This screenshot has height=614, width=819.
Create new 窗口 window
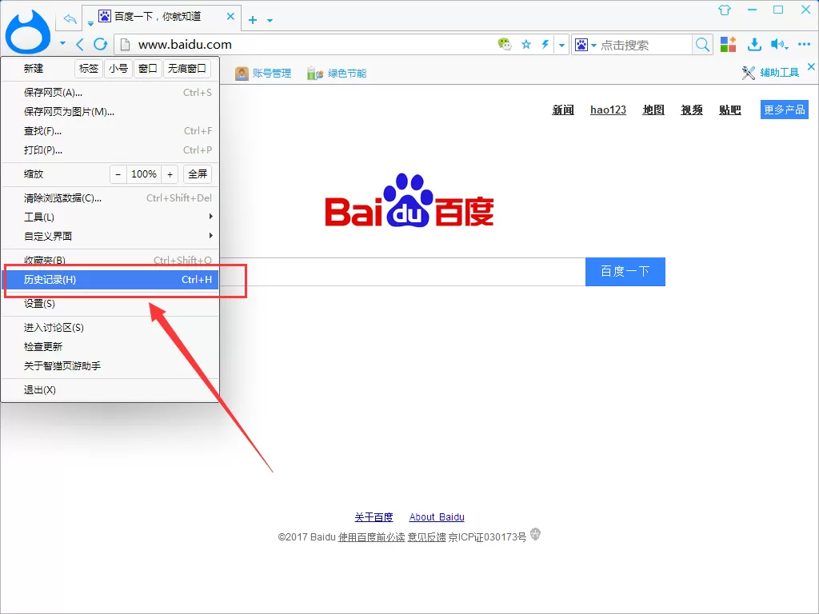(148, 69)
